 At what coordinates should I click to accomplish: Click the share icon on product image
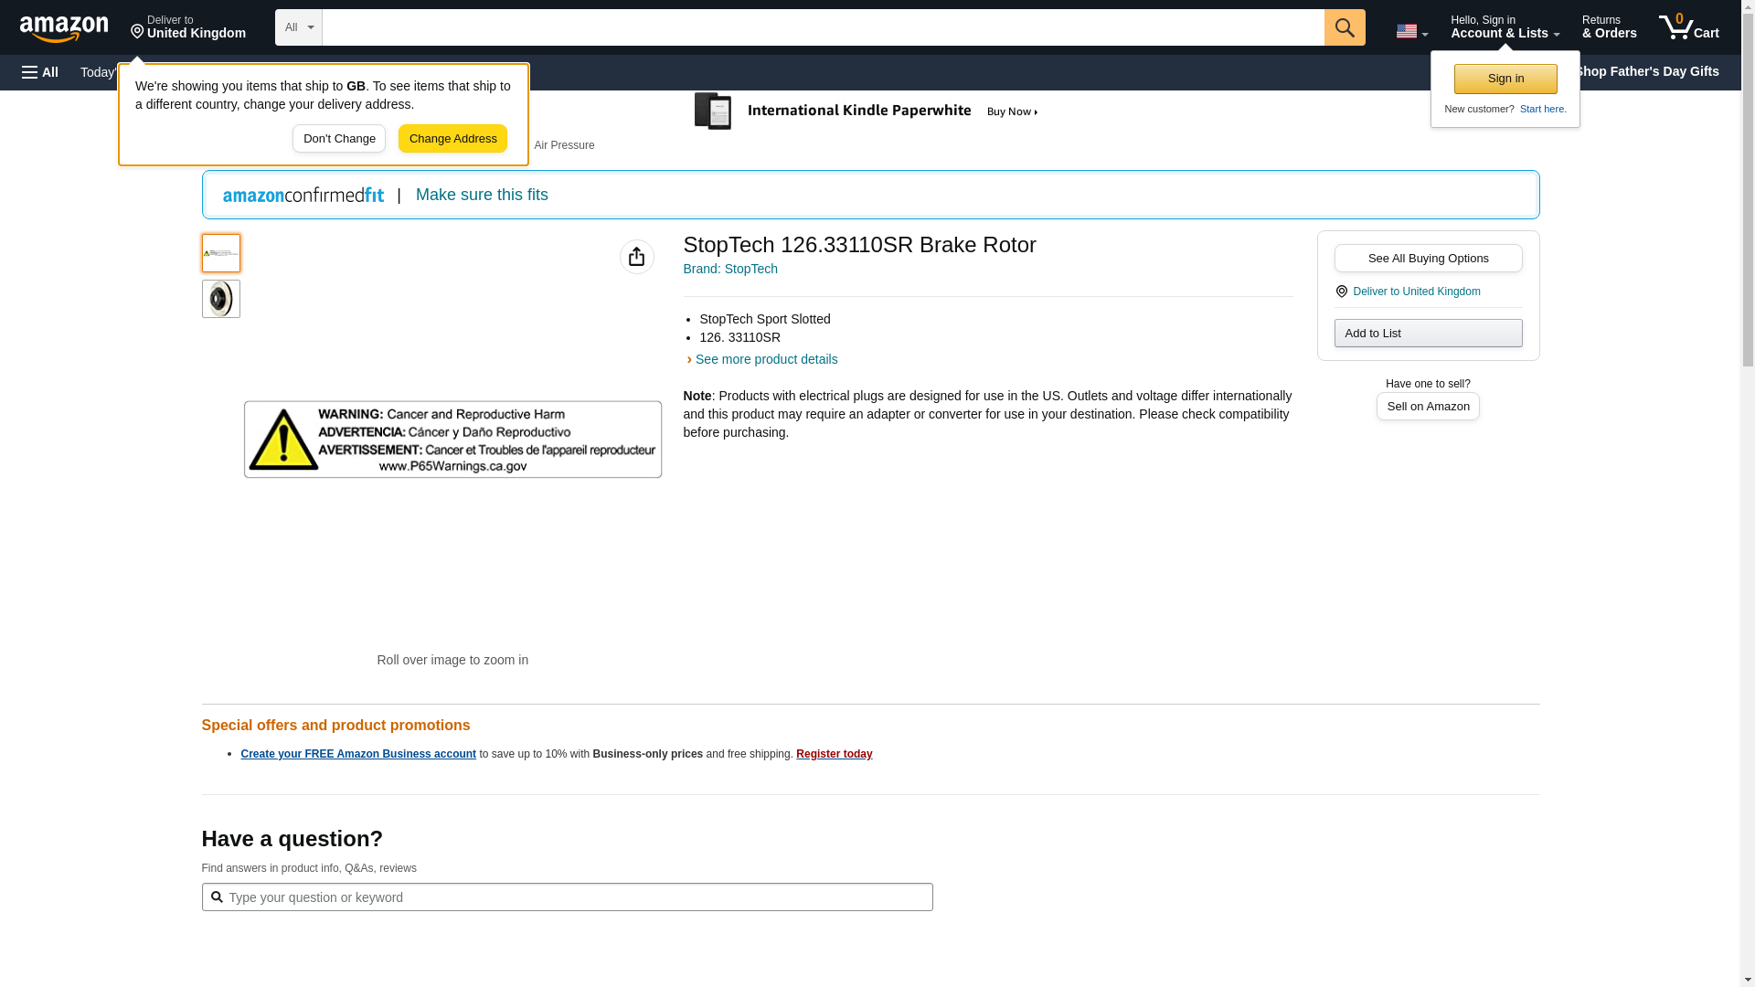(636, 257)
